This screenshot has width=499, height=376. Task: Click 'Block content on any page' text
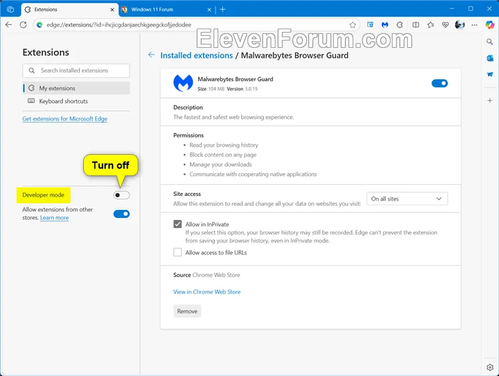click(223, 155)
